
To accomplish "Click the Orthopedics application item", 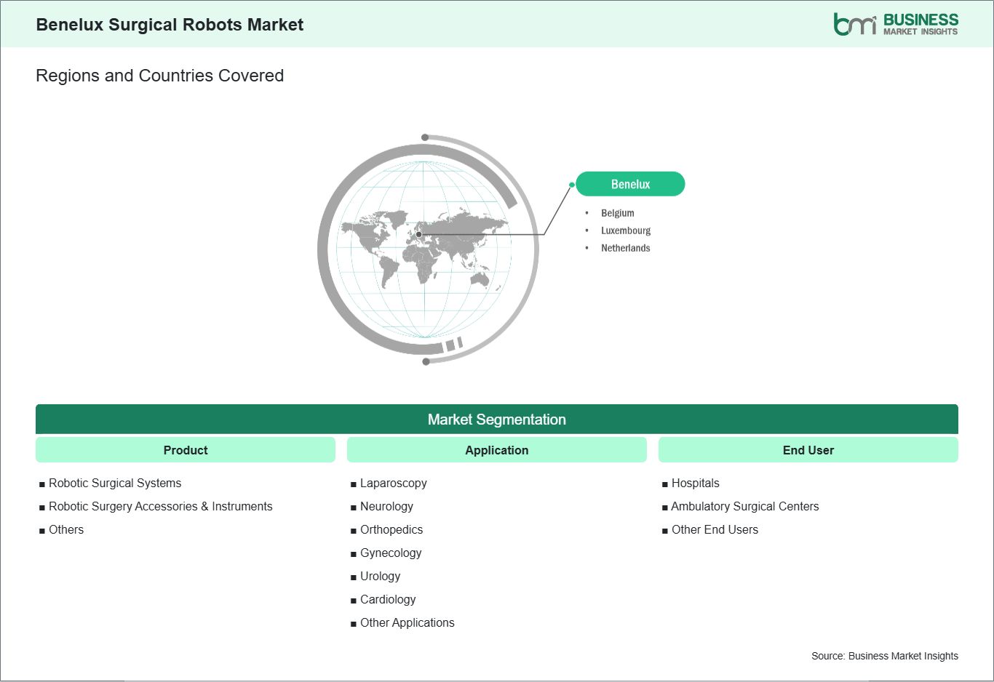I will [391, 529].
